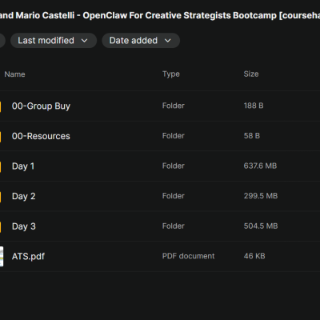320x320 pixels.
Task: Click the folder icon beside Day 2
Action: [1, 197]
